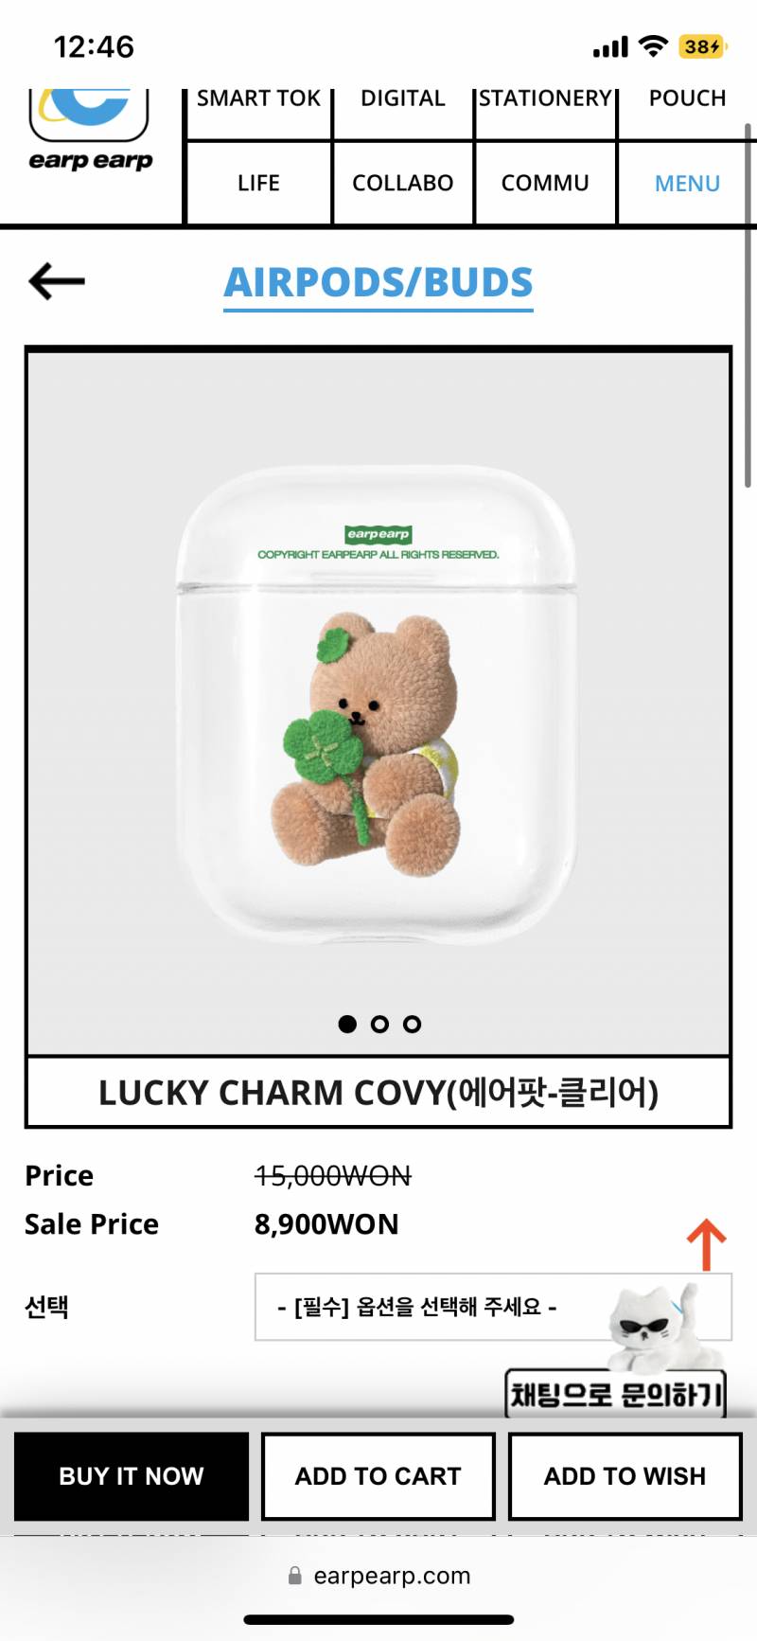Screen dimensions: 757x1641
Task: Tap the earp earp logo
Action: click(x=90, y=131)
